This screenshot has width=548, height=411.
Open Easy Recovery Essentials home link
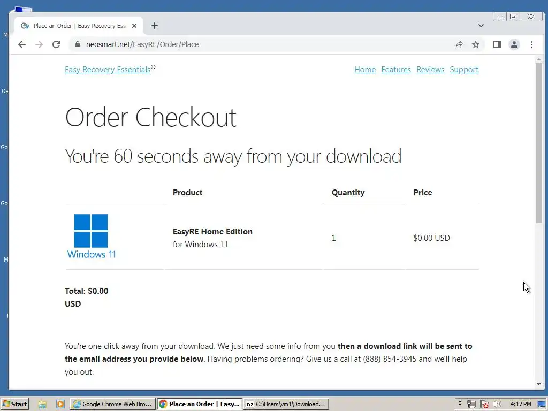click(x=108, y=69)
